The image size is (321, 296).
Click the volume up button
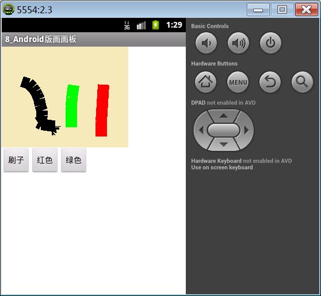238,43
